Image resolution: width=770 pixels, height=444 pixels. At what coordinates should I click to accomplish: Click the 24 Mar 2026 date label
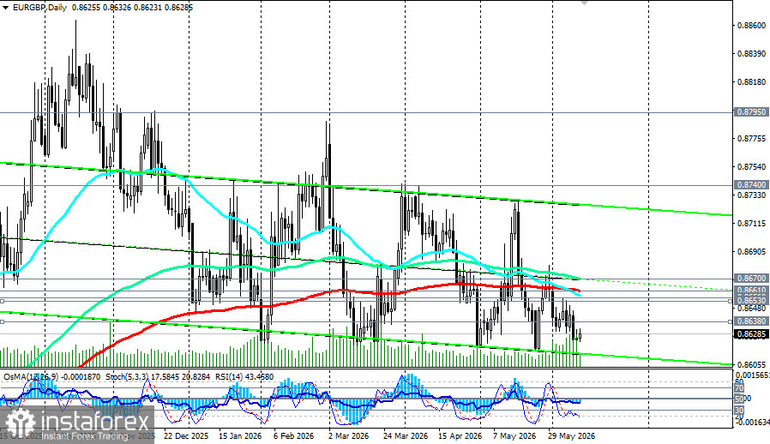[x=405, y=436]
